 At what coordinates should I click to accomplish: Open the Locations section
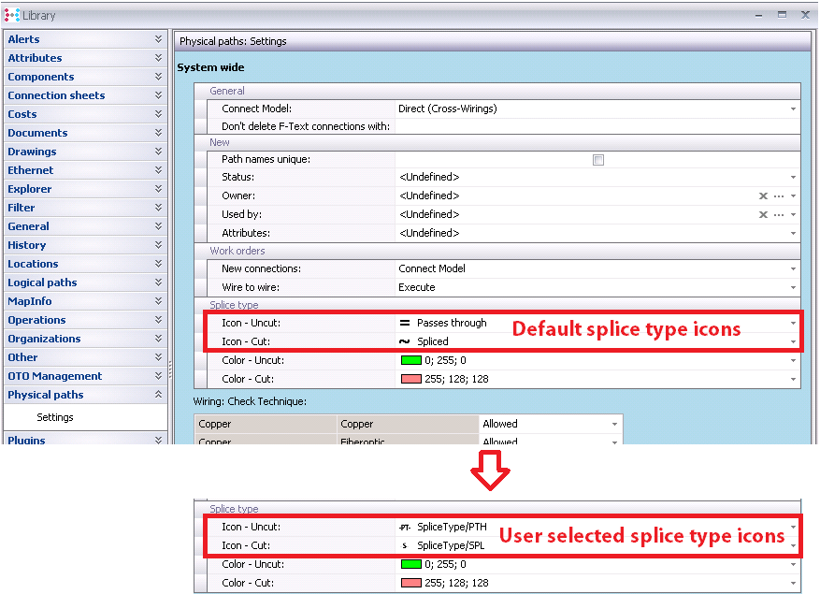click(85, 264)
